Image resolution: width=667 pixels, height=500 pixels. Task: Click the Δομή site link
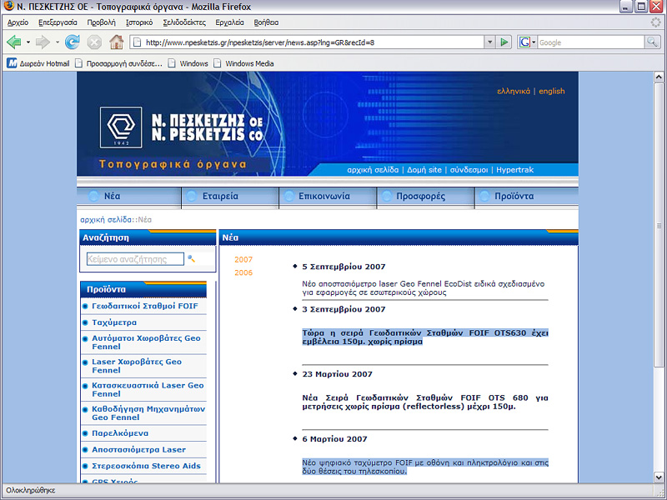(x=424, y=170)
